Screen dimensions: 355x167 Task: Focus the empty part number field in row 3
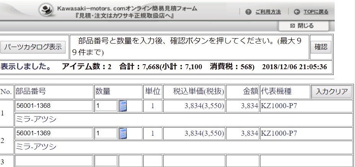[x=54, y=161]
